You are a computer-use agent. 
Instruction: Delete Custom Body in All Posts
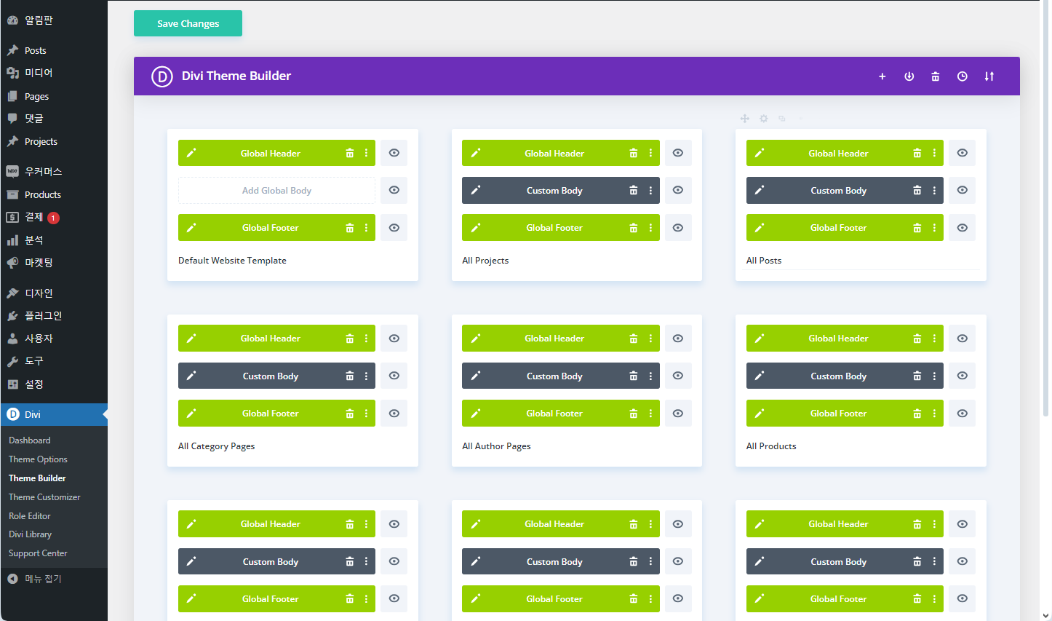917,191
